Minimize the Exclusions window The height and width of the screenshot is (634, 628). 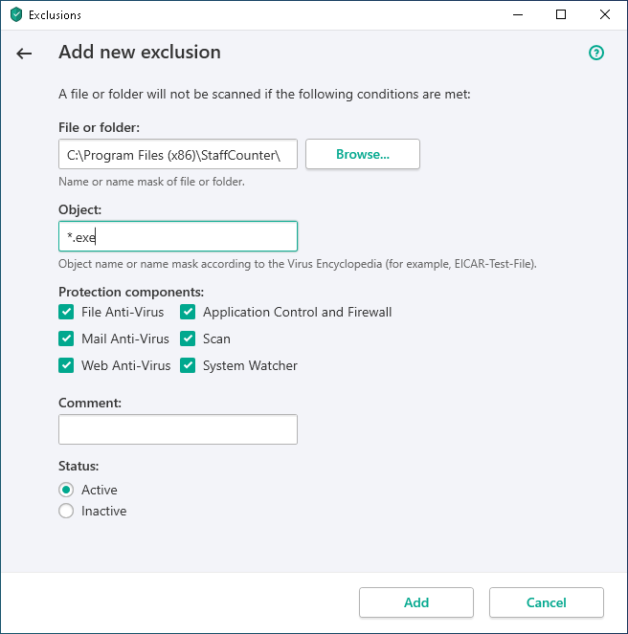pyautogui.click(x=518, y=14)
